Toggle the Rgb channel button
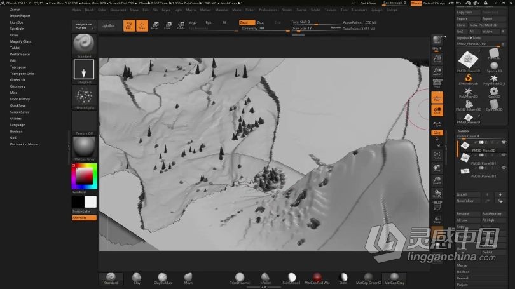The height and width of the screenshot is (289, 515). 209,22
